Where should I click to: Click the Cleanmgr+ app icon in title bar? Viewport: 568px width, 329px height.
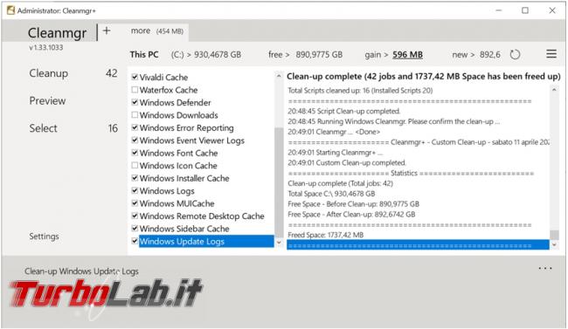pyautogui.click(x=10, y=10)
